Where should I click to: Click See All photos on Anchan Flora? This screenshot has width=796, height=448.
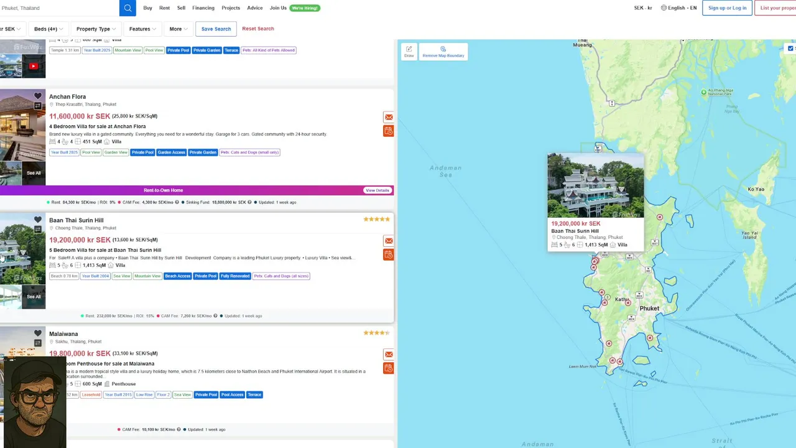click(34, 173)
